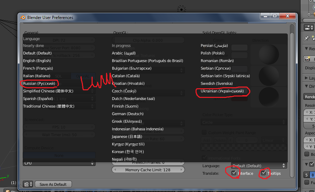The width and height of the screenshot is (315, 192).
Task: Select Catalan (Català) language
Action: coord(126,76)
